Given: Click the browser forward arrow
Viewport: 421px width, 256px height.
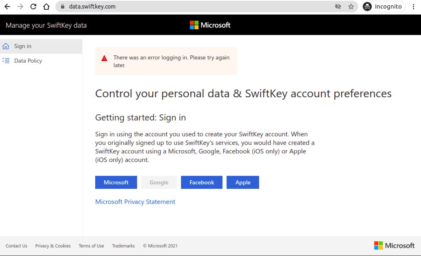Looking at the screenshot, I should tap(20, 7).
